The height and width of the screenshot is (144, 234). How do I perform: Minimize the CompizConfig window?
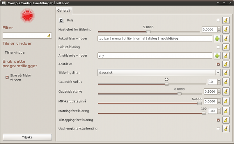tap(218, 3)
